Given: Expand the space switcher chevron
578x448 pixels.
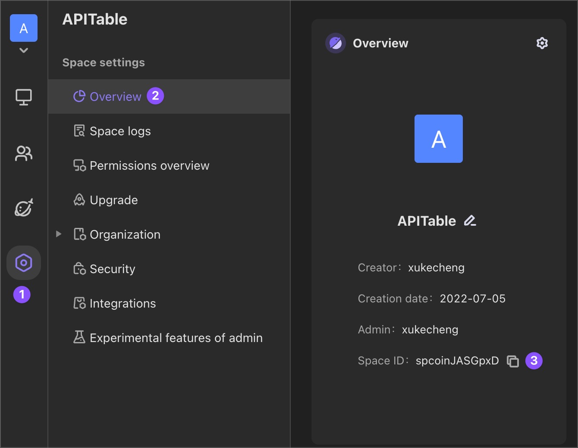Looking at the screenshot, I should [x=24, y=50].
